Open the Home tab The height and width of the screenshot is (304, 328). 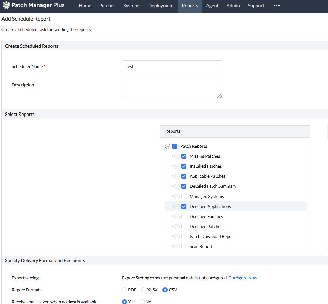85,6
